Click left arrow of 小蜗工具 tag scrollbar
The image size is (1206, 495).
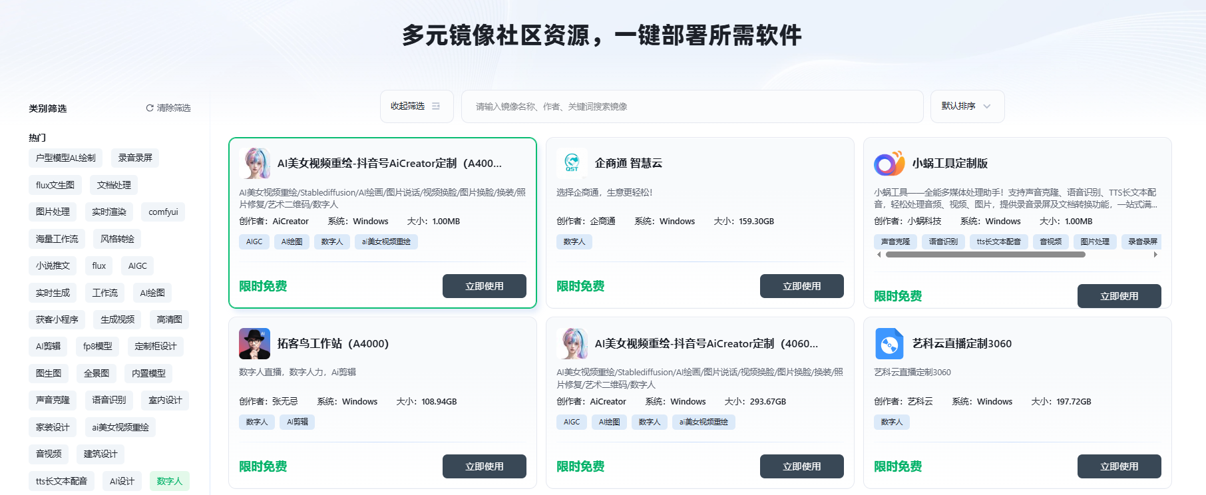click(x=879, y=254)
